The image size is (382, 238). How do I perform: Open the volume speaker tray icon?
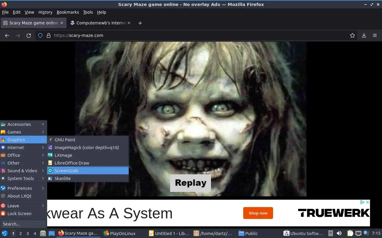pos(339,234)
